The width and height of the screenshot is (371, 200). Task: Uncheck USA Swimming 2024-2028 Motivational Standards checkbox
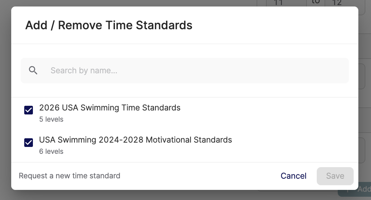pos(29,143)
